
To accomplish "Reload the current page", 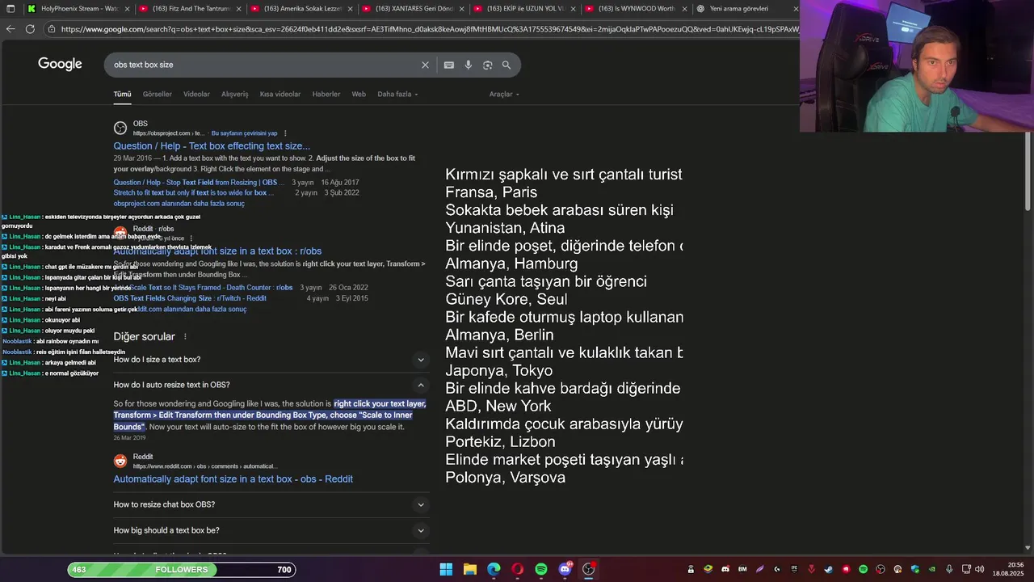I will coord(30,29).
